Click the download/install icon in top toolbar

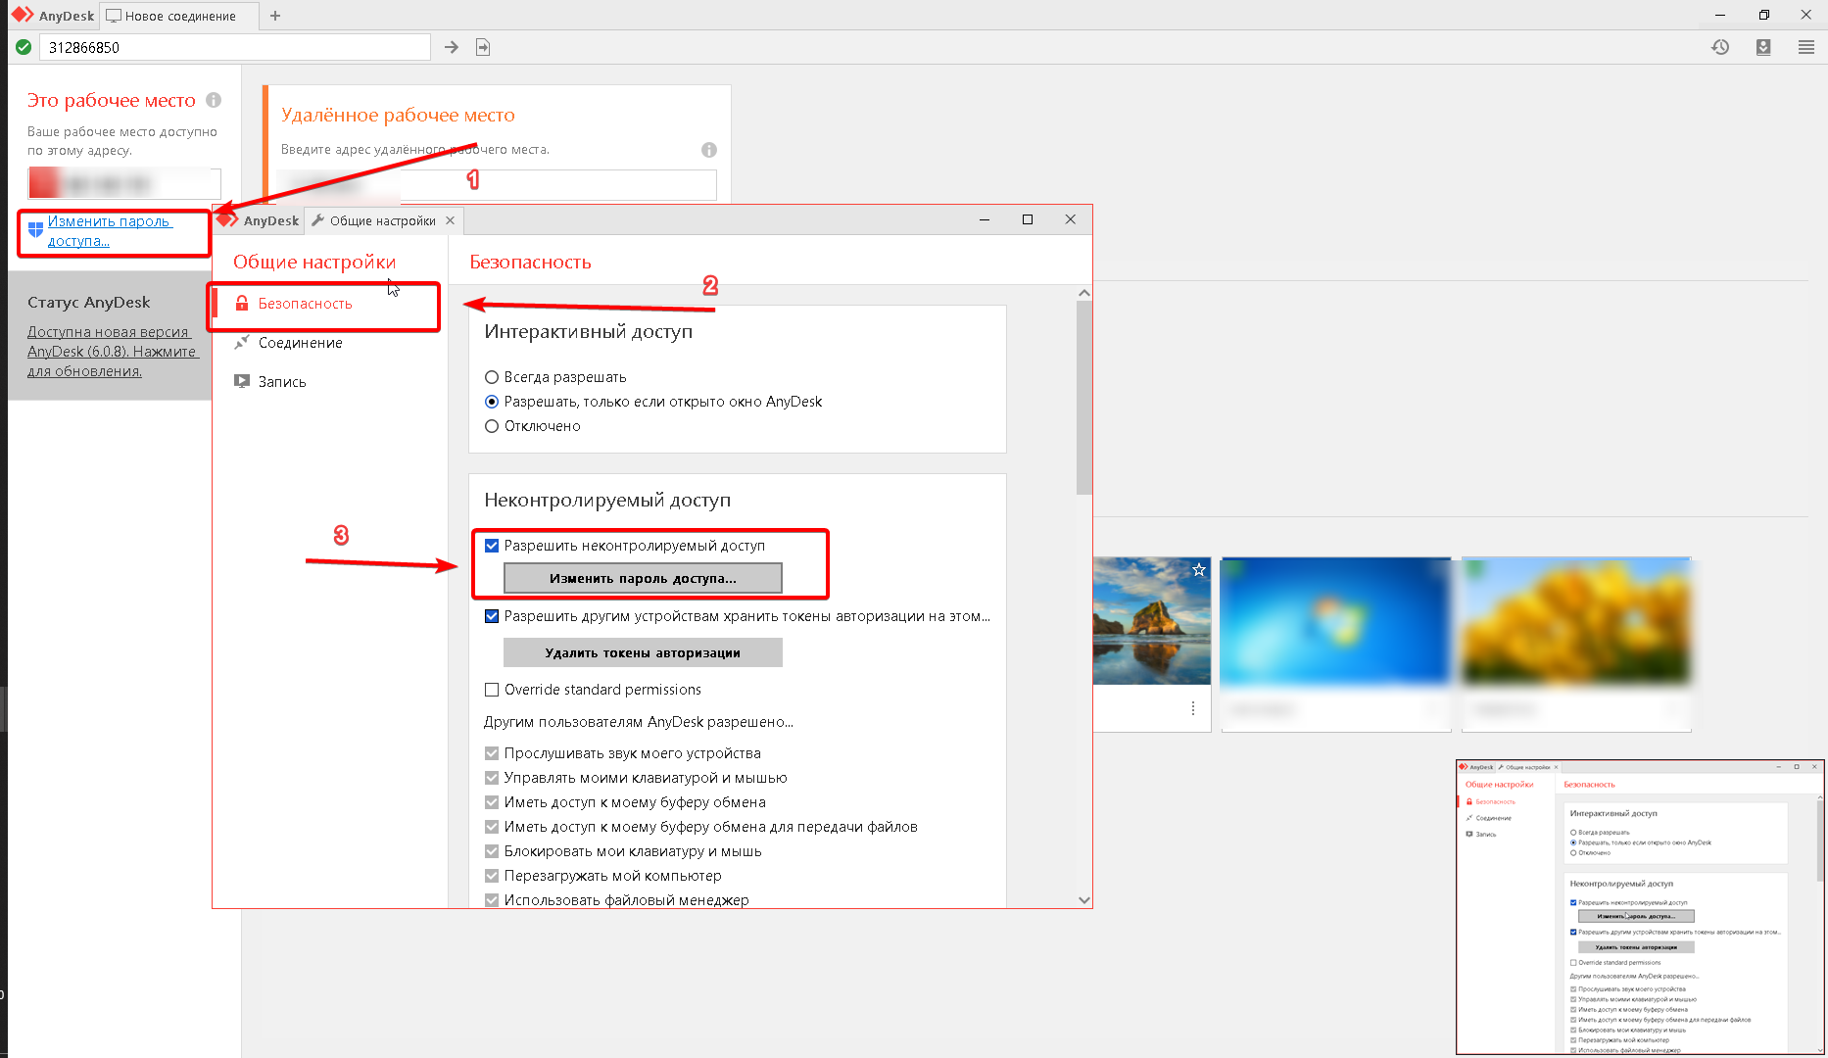1763,47
